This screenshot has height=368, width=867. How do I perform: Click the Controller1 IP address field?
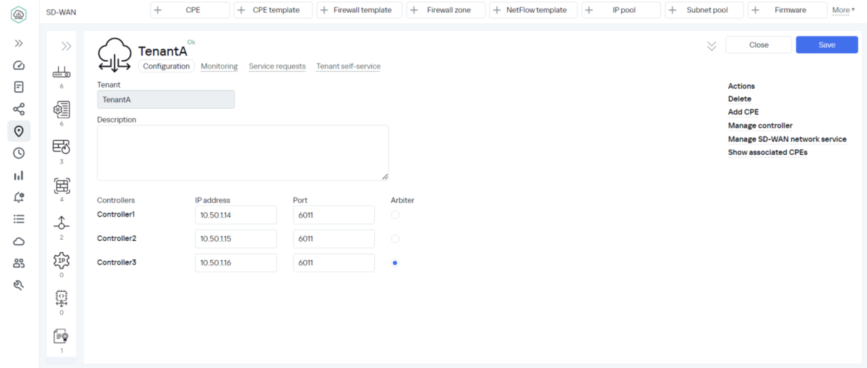[235, 215]
